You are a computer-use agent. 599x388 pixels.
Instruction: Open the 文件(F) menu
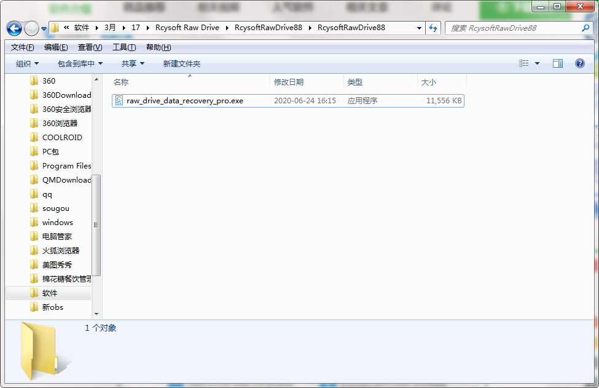click(23, 47)
